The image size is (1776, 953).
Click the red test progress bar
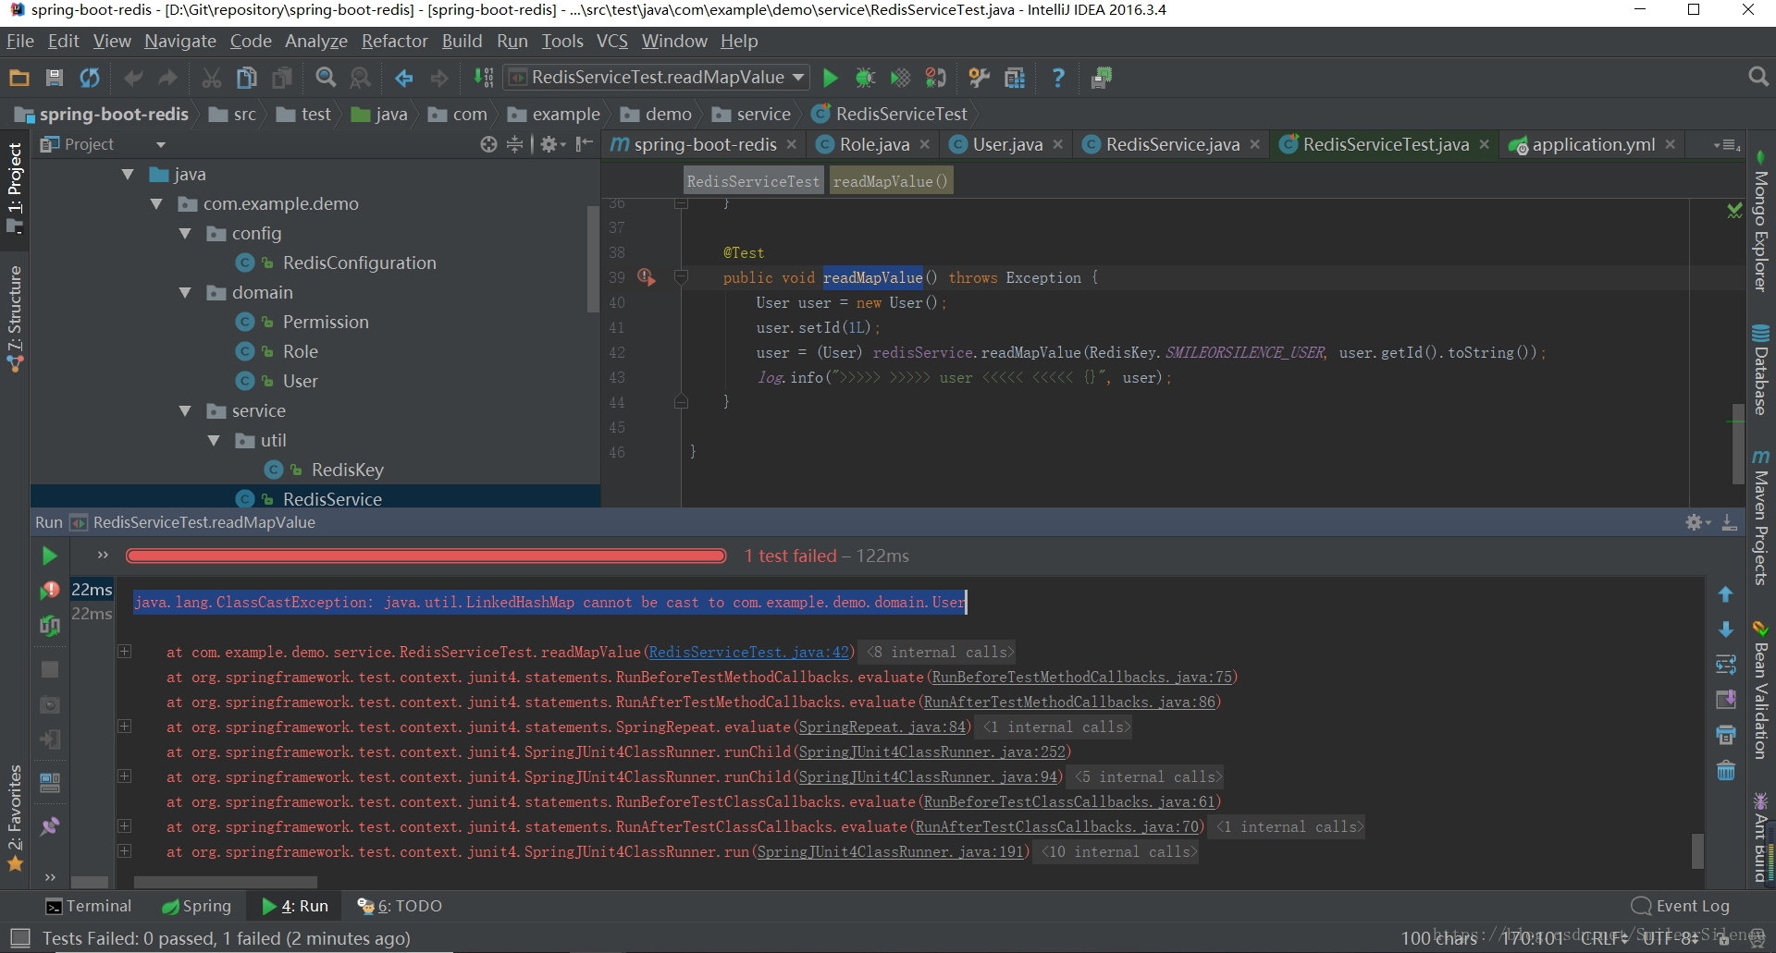425,556
